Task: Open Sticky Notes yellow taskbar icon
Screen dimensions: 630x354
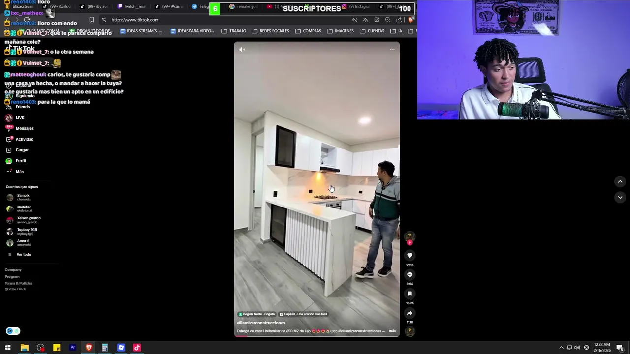Action: (57, 348)
